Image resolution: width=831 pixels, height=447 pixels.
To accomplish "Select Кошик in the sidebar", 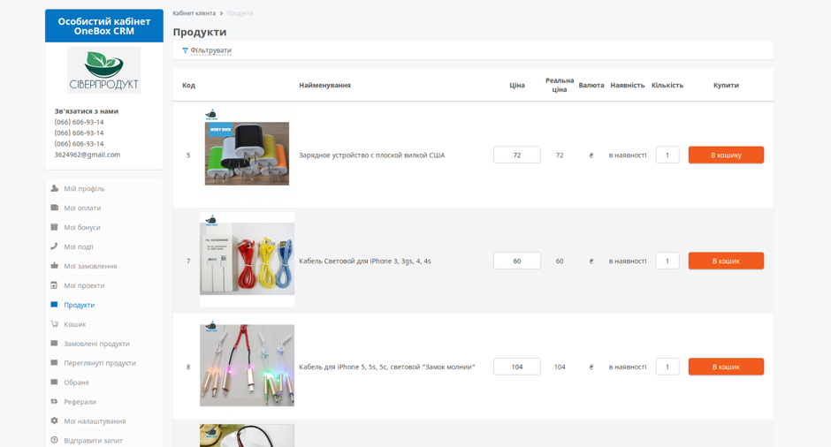I will coord(75,324).
